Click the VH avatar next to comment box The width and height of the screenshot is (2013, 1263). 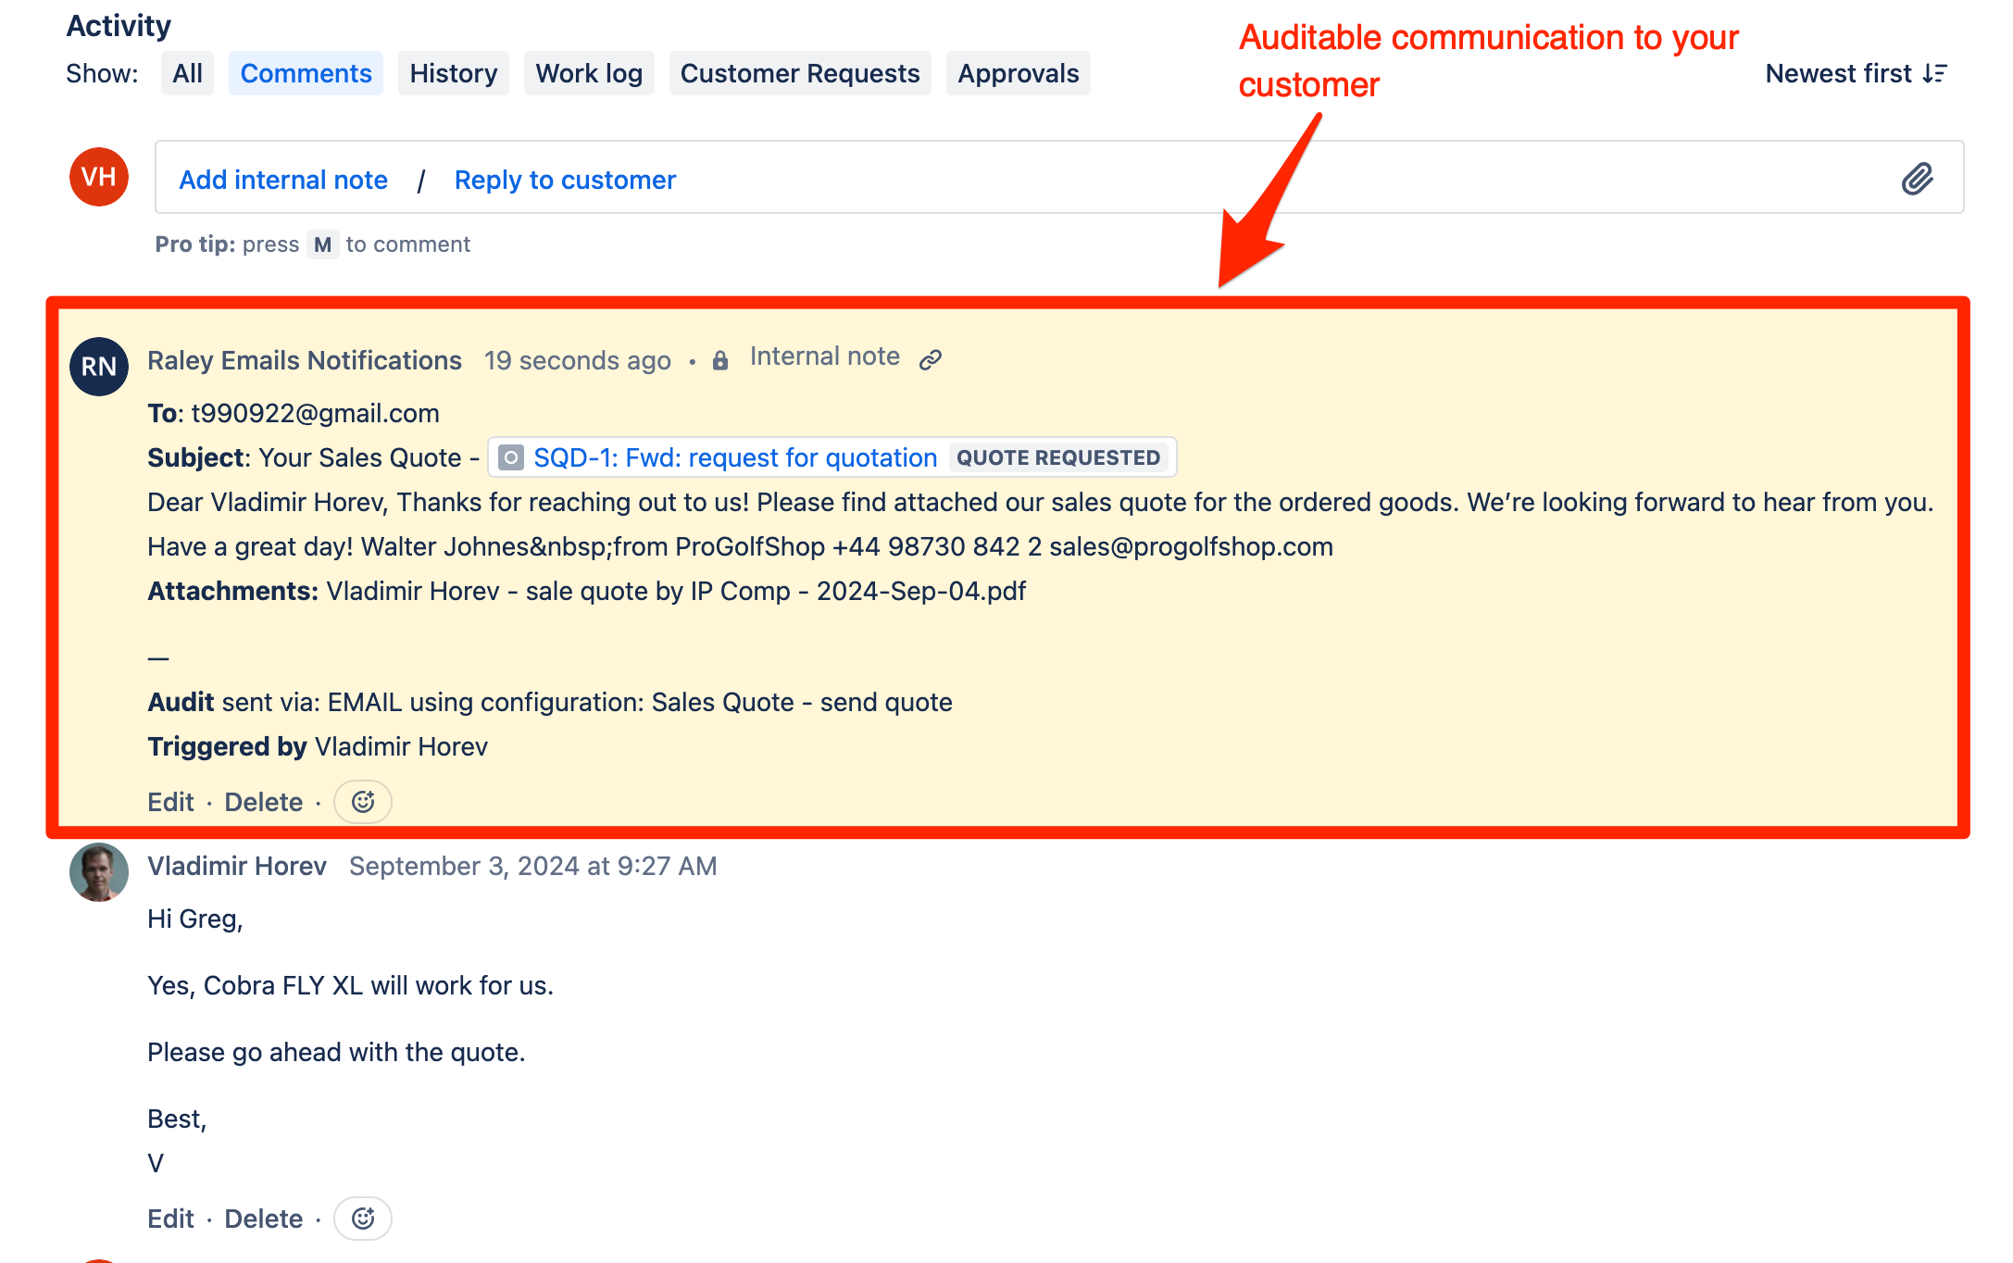(98, 177)
